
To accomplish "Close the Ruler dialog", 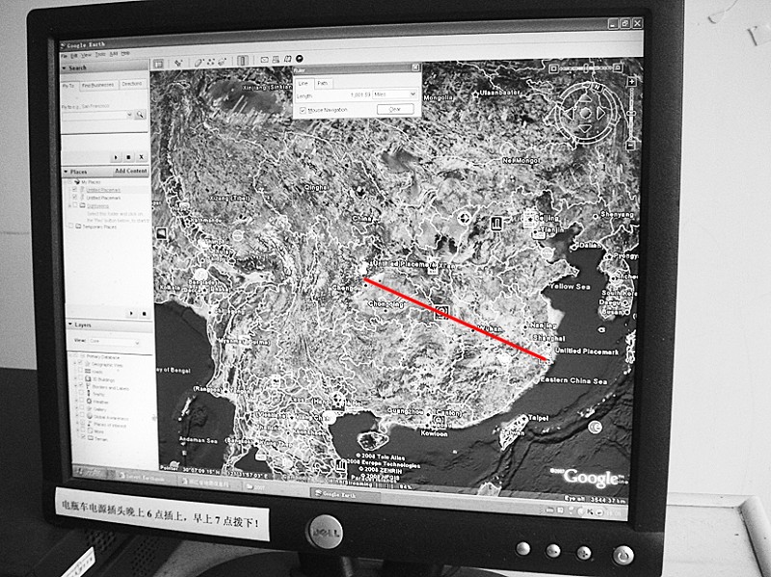I will [x=415, y=66].
